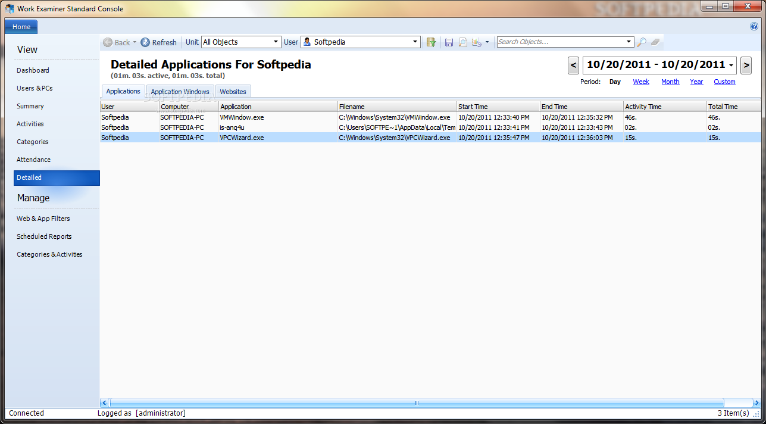
Task: Select the is-anq4u application row
Action: click(430, 127)
